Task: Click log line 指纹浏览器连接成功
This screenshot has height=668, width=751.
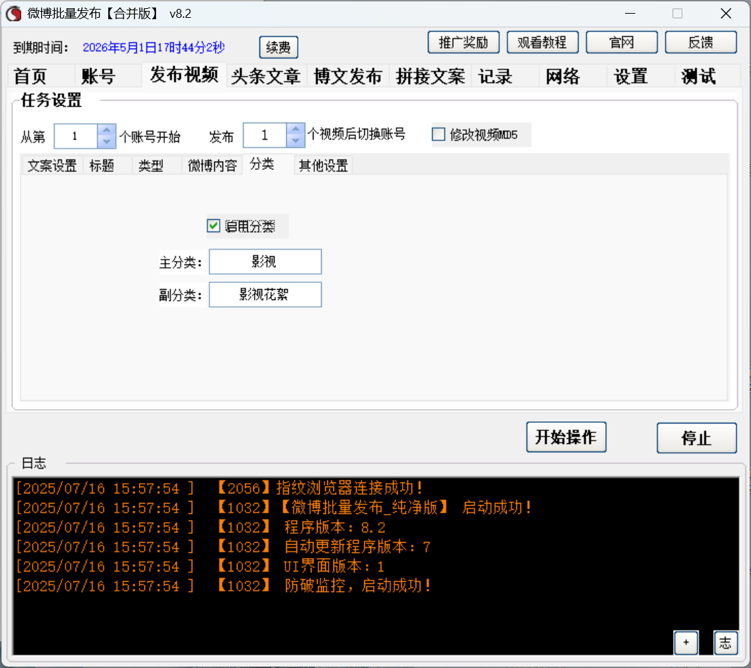Action: [x=219, y=488]
